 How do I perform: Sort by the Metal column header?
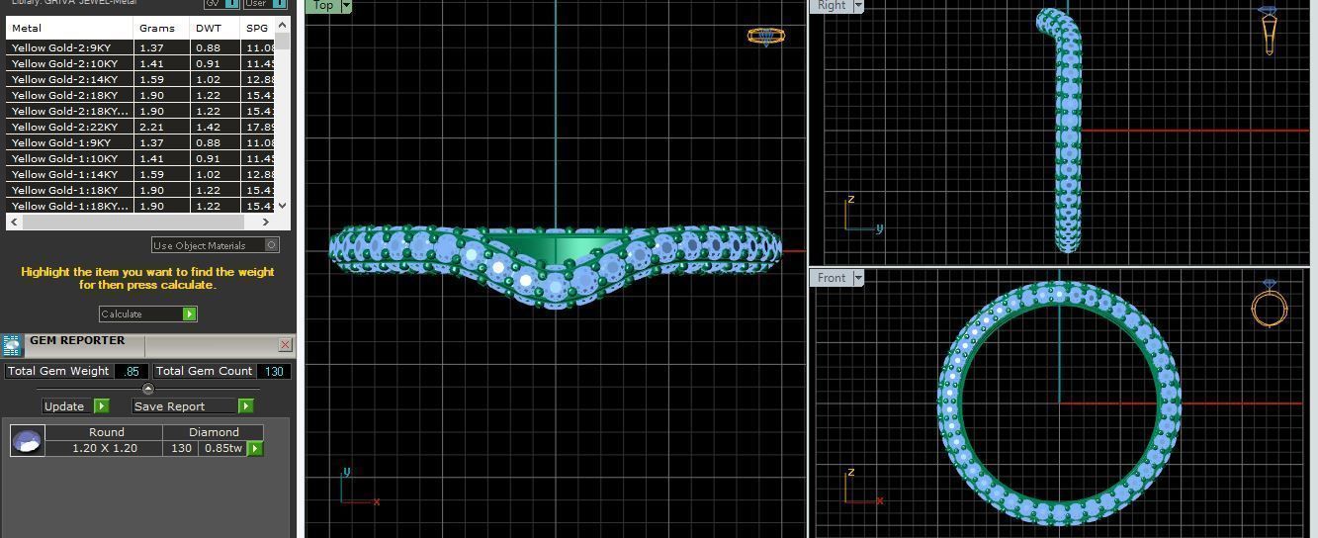pyautogui.click(x=69, y=28)
